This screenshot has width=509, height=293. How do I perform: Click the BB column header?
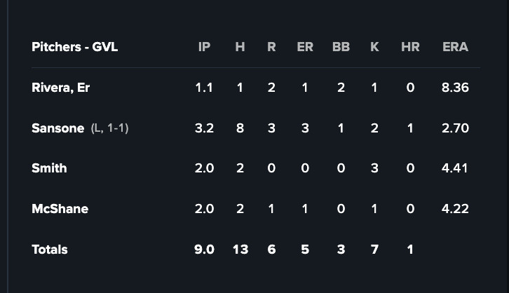(x=341, y=47)
